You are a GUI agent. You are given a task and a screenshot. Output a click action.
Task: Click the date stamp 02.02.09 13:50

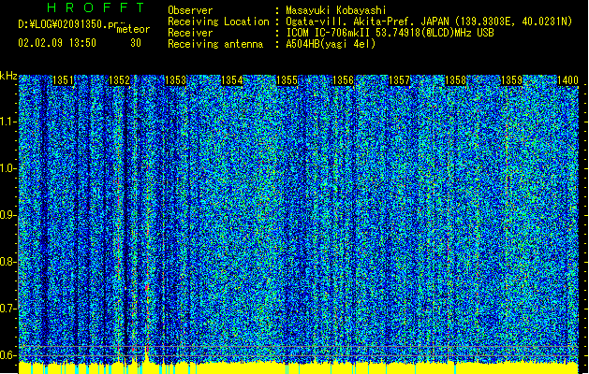click(57, 43)
